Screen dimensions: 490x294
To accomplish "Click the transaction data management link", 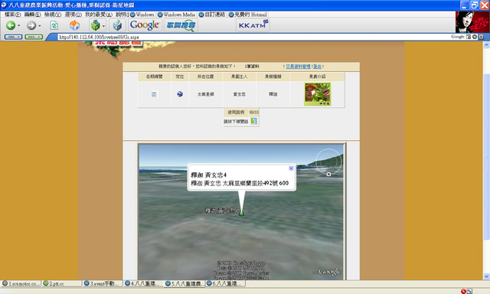I will pyautogui.click(x=298, y=67).
